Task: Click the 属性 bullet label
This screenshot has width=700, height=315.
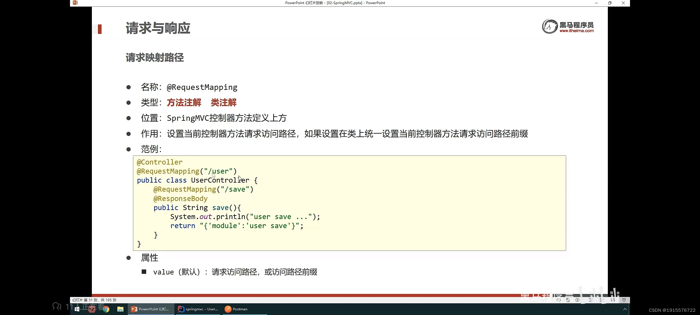Action: pos(150,258)
